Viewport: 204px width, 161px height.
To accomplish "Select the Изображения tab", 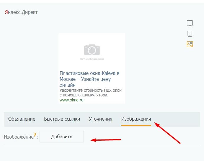I will tap(136, 119).
